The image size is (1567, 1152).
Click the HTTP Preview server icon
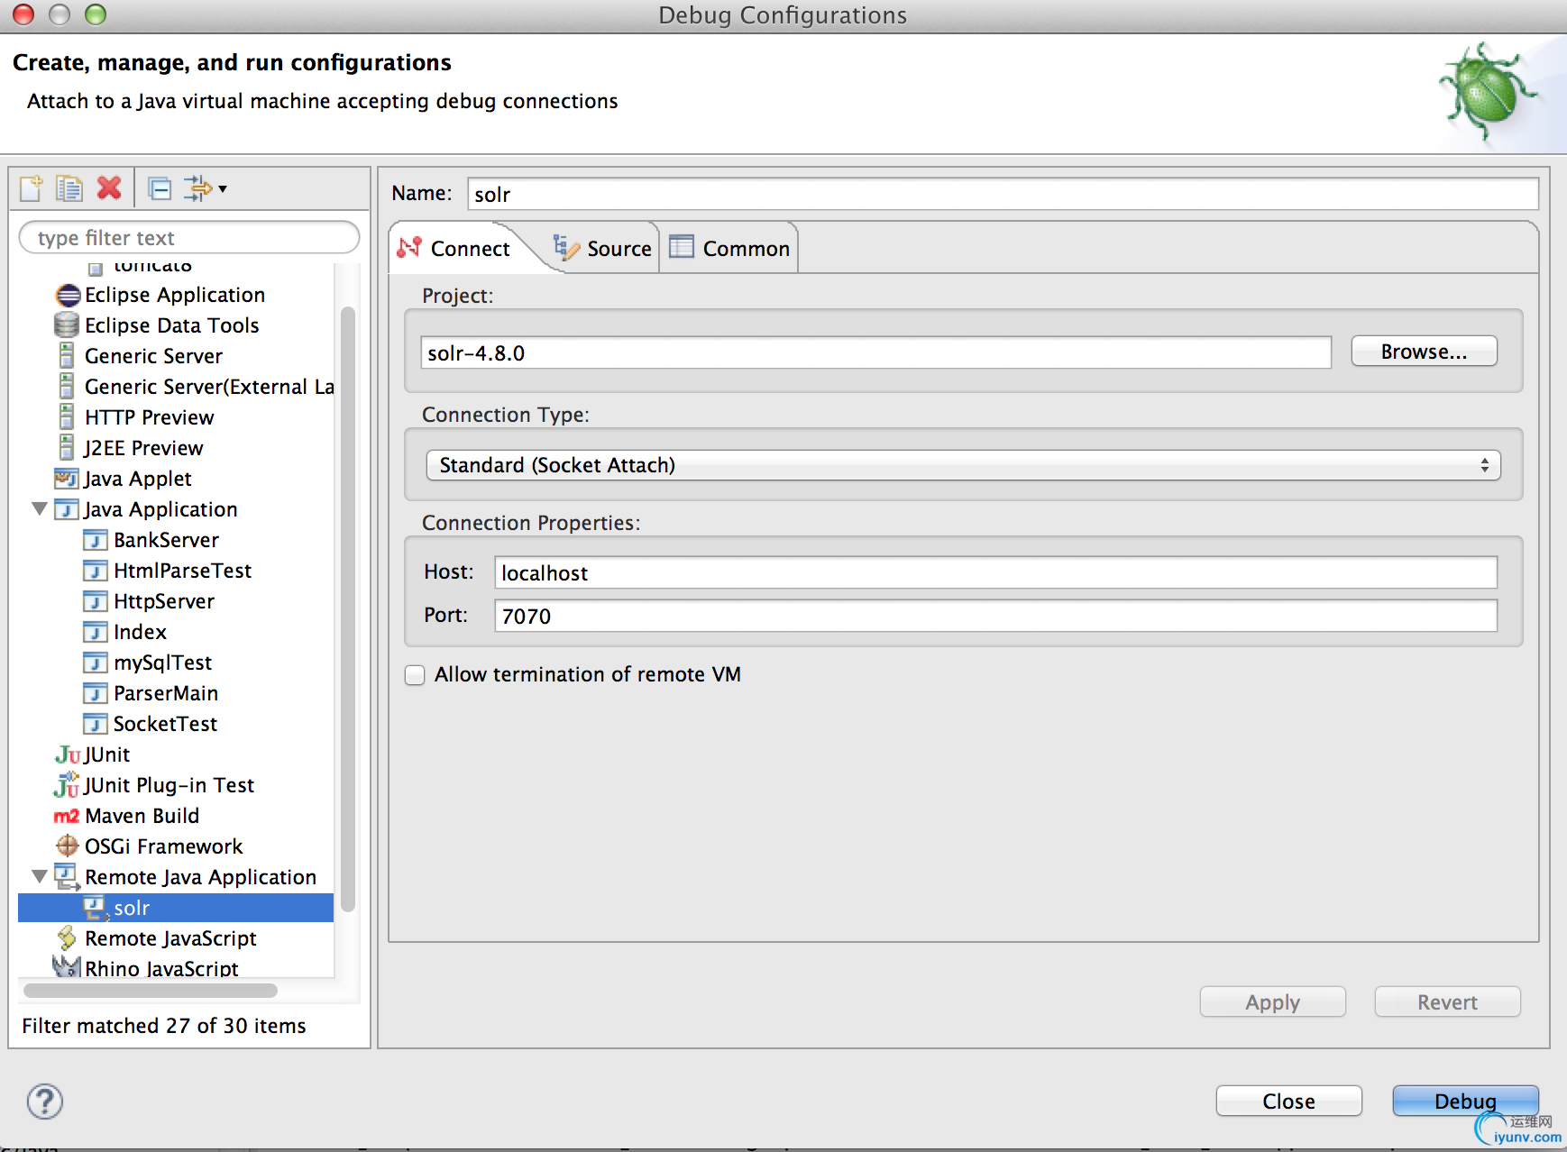[x=67, y=417]
